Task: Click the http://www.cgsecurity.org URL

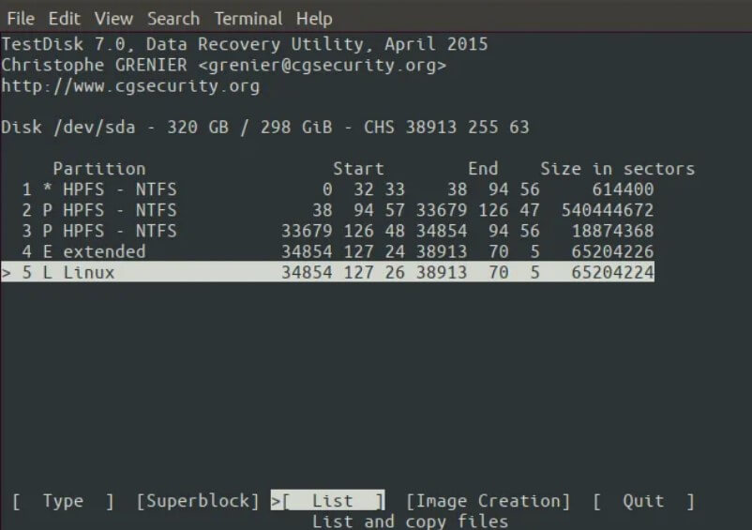Action: (130, 86)
